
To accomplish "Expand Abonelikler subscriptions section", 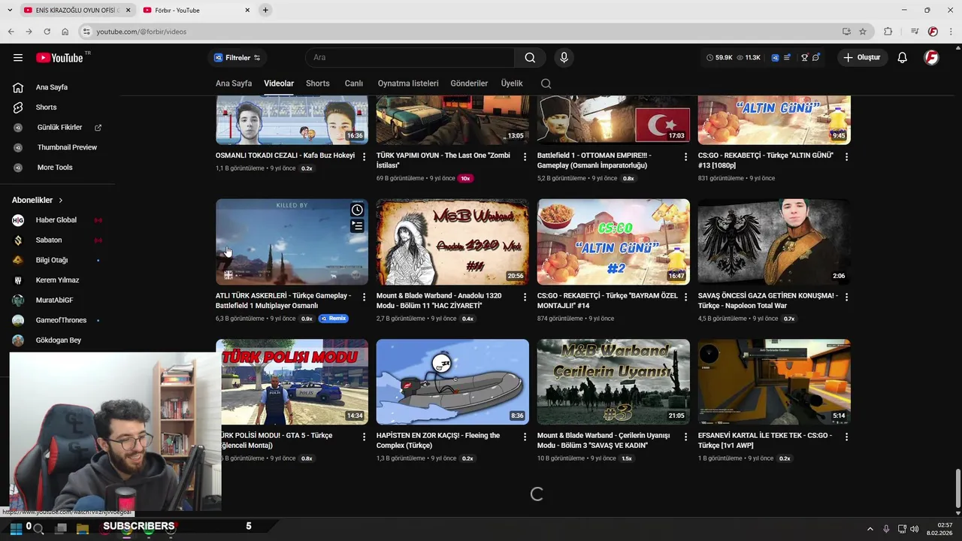I will [38, 201].
